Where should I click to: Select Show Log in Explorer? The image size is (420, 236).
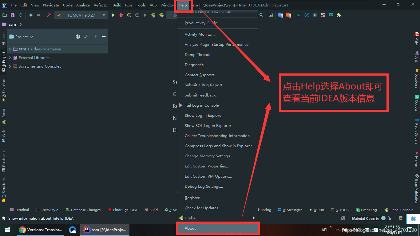(218, 115)
